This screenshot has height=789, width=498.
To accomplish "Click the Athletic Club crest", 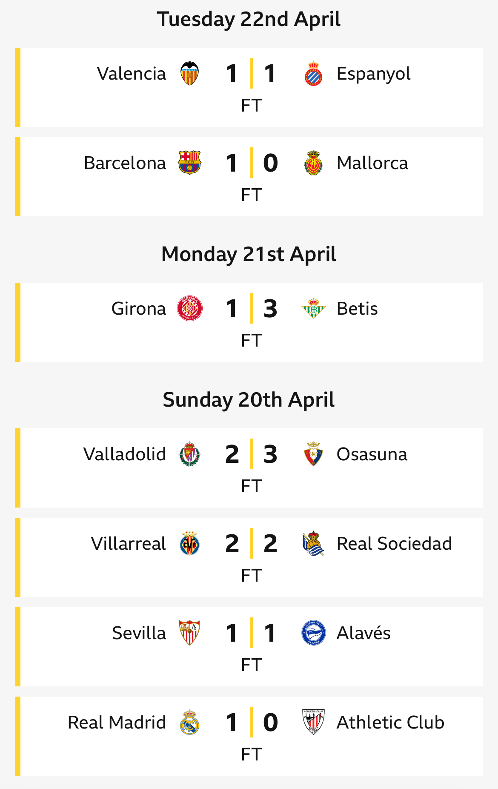I will [313, 722].
